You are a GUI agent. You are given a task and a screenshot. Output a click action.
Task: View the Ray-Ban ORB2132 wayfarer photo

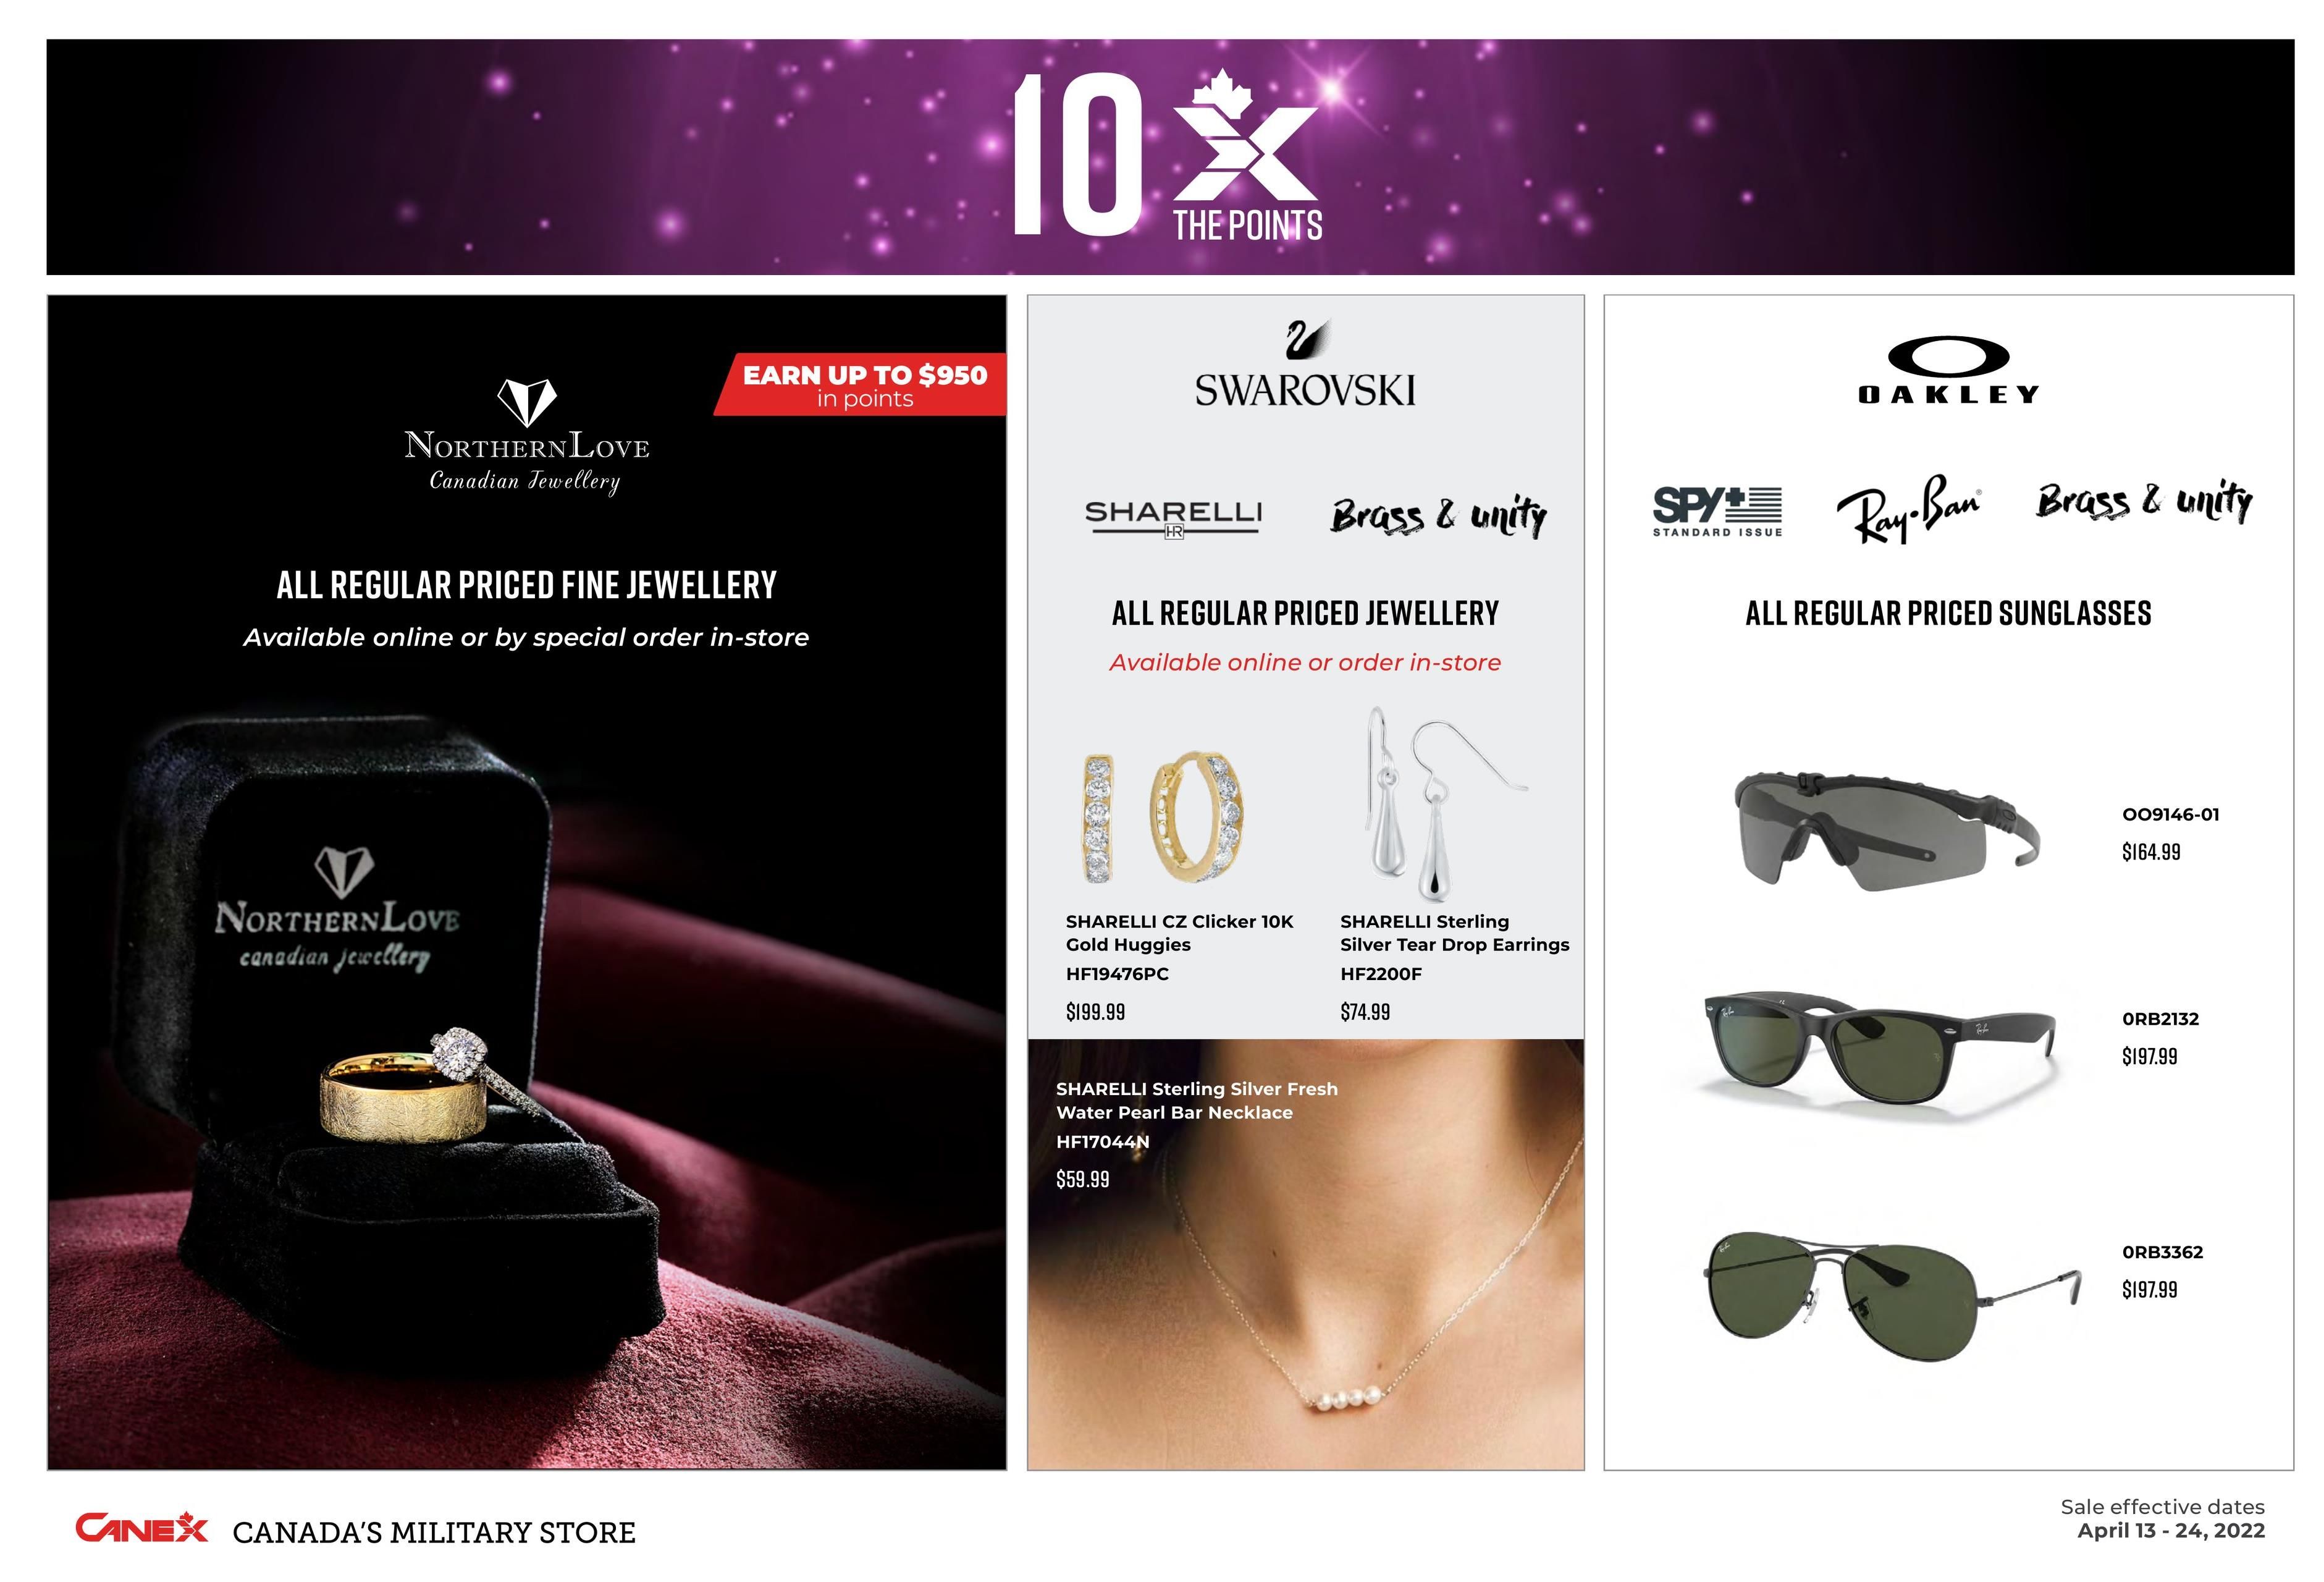(x=1880, y=1046)
